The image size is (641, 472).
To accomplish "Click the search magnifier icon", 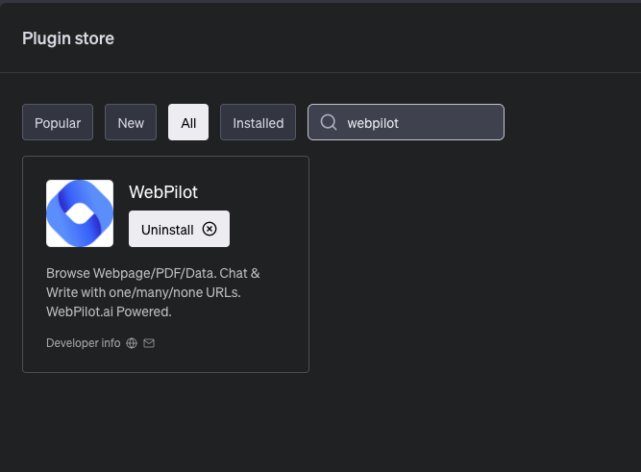I will pyautogui.click(x=329, y=122).
